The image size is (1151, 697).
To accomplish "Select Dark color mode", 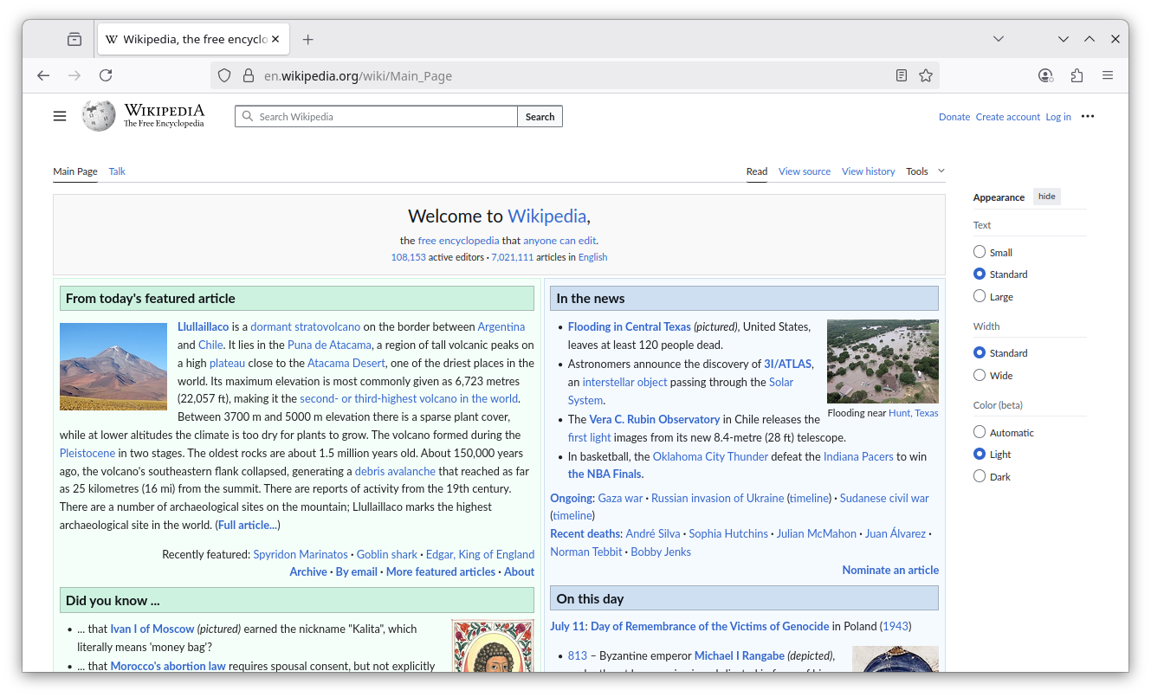I will point(980,476).
